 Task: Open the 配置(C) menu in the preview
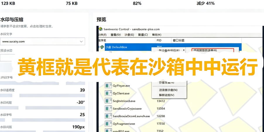[x=143, y=35]
